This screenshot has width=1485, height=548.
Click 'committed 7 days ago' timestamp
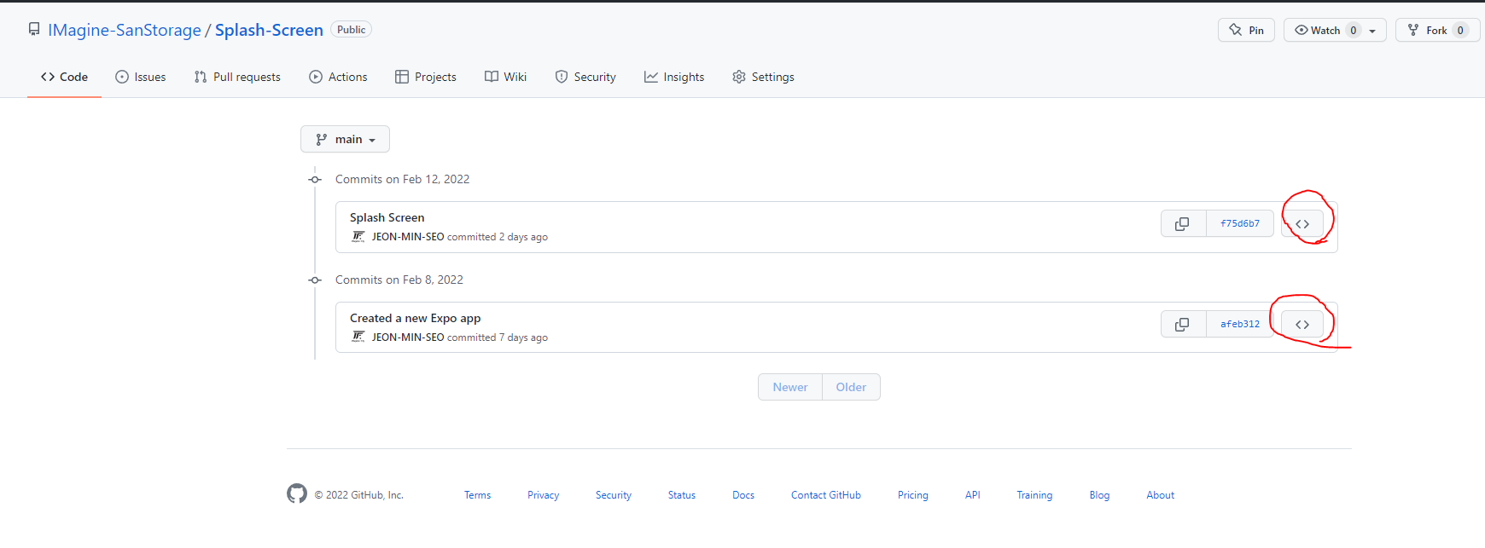point(498,337)
